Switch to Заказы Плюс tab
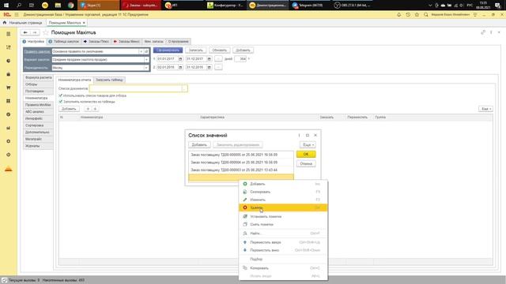The width and height of the screenshot is (506, 284). (x=96, y=42)
